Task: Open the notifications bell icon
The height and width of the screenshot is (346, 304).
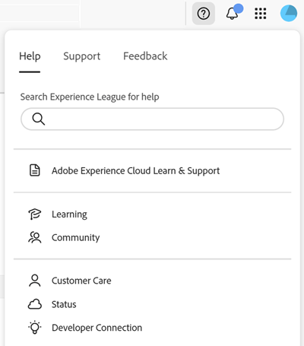Action: click(233, 14)
